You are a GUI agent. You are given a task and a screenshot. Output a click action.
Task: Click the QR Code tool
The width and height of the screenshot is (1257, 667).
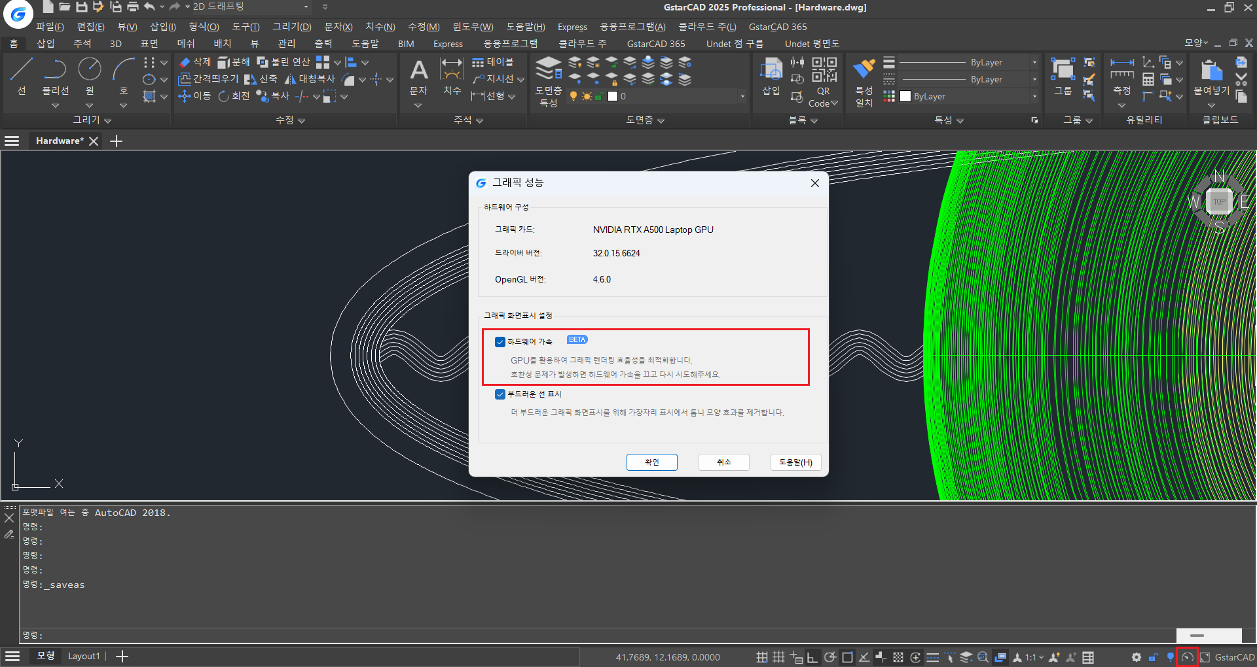click(x=824, y=82)
